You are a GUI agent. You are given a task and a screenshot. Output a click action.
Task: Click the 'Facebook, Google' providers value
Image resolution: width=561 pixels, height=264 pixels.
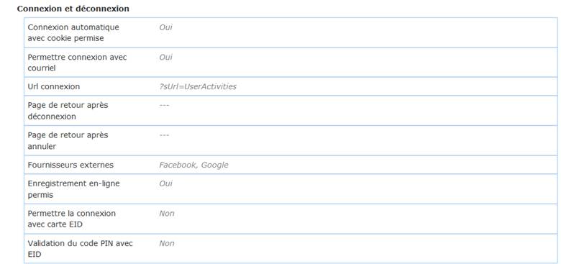click(x=193, y=165)
